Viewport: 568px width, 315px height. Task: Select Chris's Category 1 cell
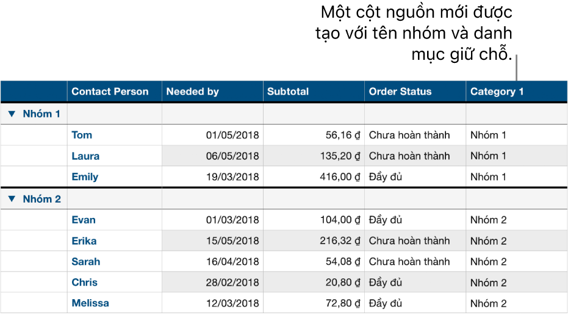pos(488,283)
